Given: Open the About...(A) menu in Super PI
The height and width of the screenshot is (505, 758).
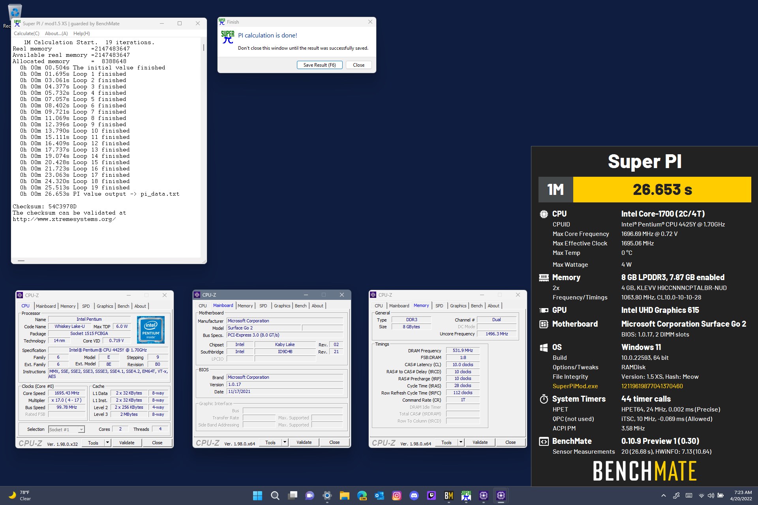Looking at the screenshot, I should [56, 34].
